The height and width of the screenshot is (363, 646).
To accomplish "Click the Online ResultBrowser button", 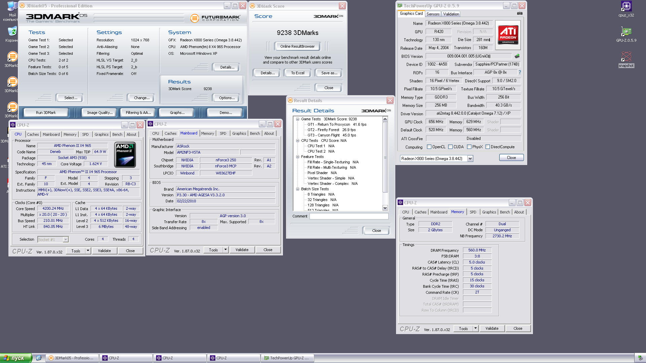I will 297,46.
